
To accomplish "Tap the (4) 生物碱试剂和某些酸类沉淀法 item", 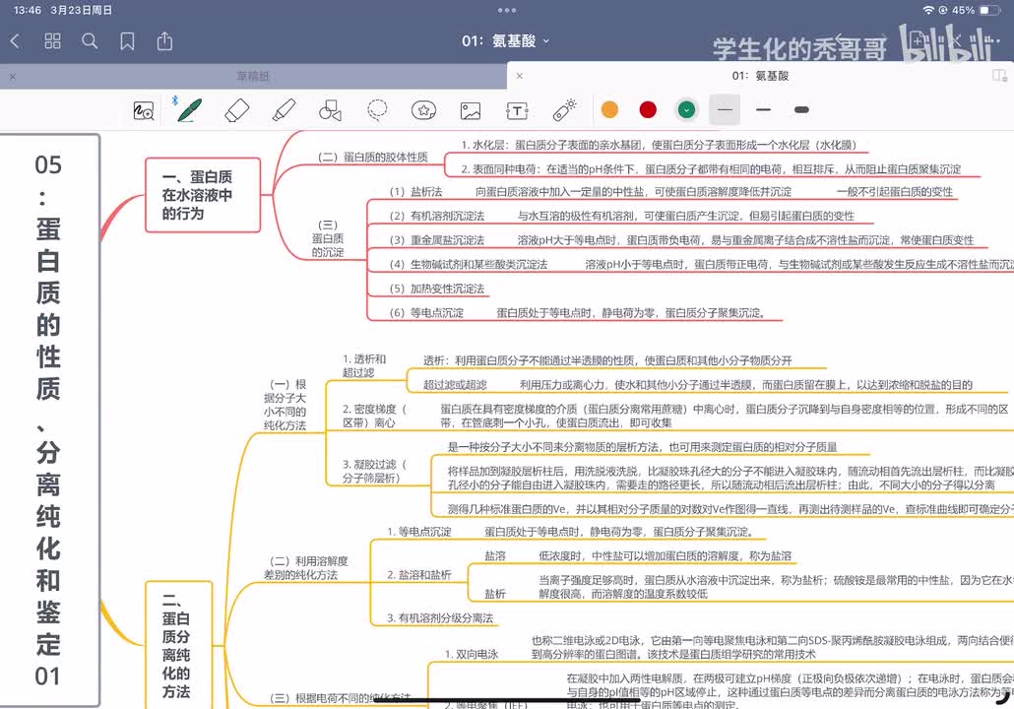I will (469, 265).
